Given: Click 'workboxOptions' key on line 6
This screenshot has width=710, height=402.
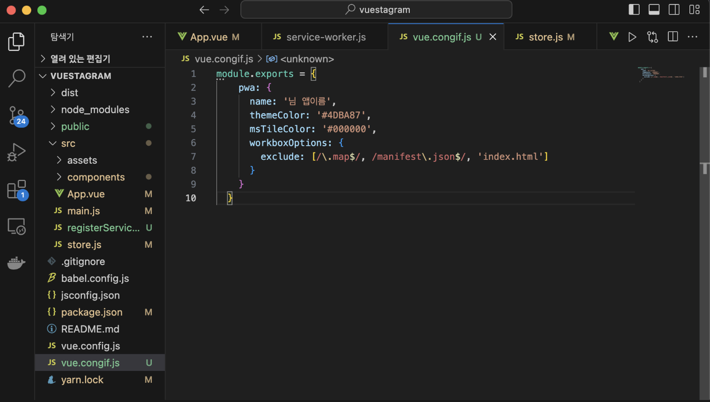Looking at the screenshot, I should pyautogui.click(x=288, y=143).
